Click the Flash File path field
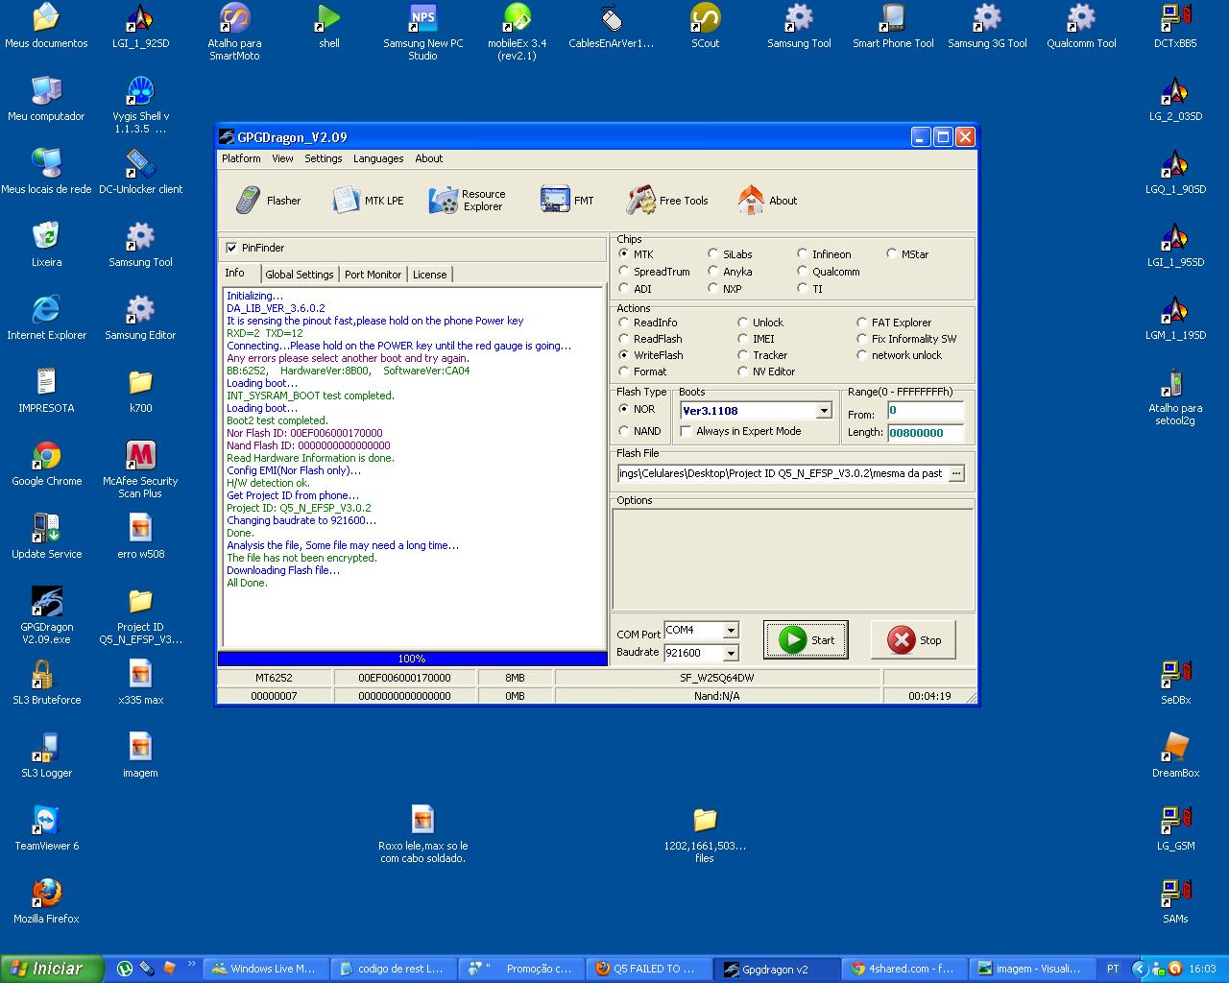 point(782,473)
